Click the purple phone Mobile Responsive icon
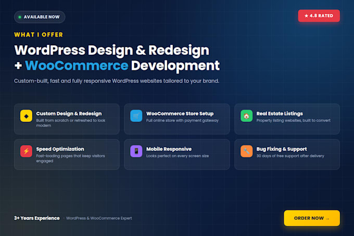This screenshot has width=354, height=236. 136,151
